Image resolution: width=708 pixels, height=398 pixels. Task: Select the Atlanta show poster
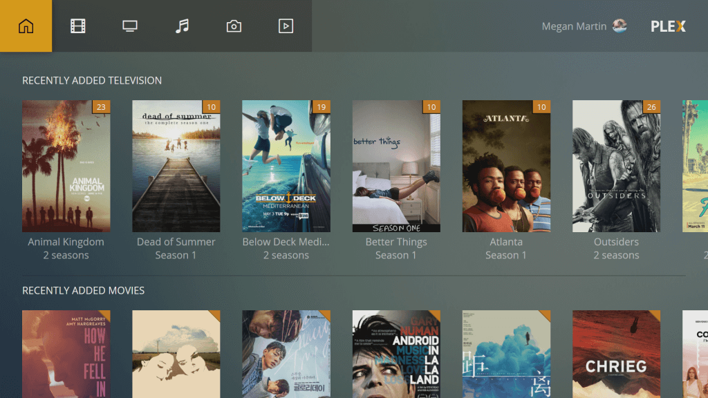click(x=506, y=166)
